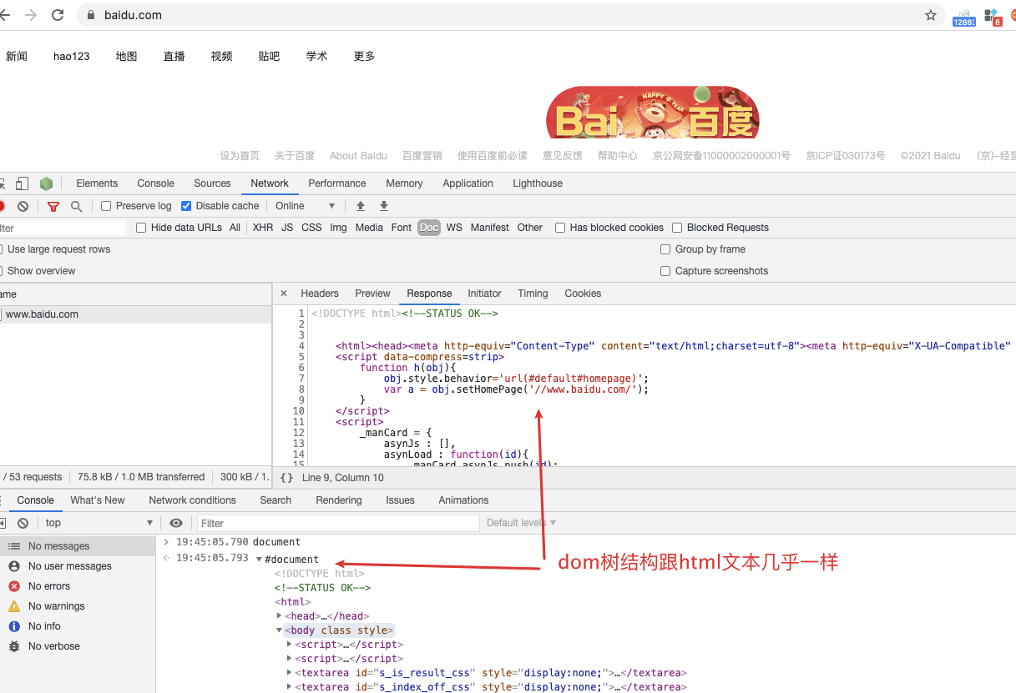Image resolution: width=1016 pixels, height=693 pixels.
Task: Open the Timing tab
Action: pyautogui.click(x=533, y=294)
